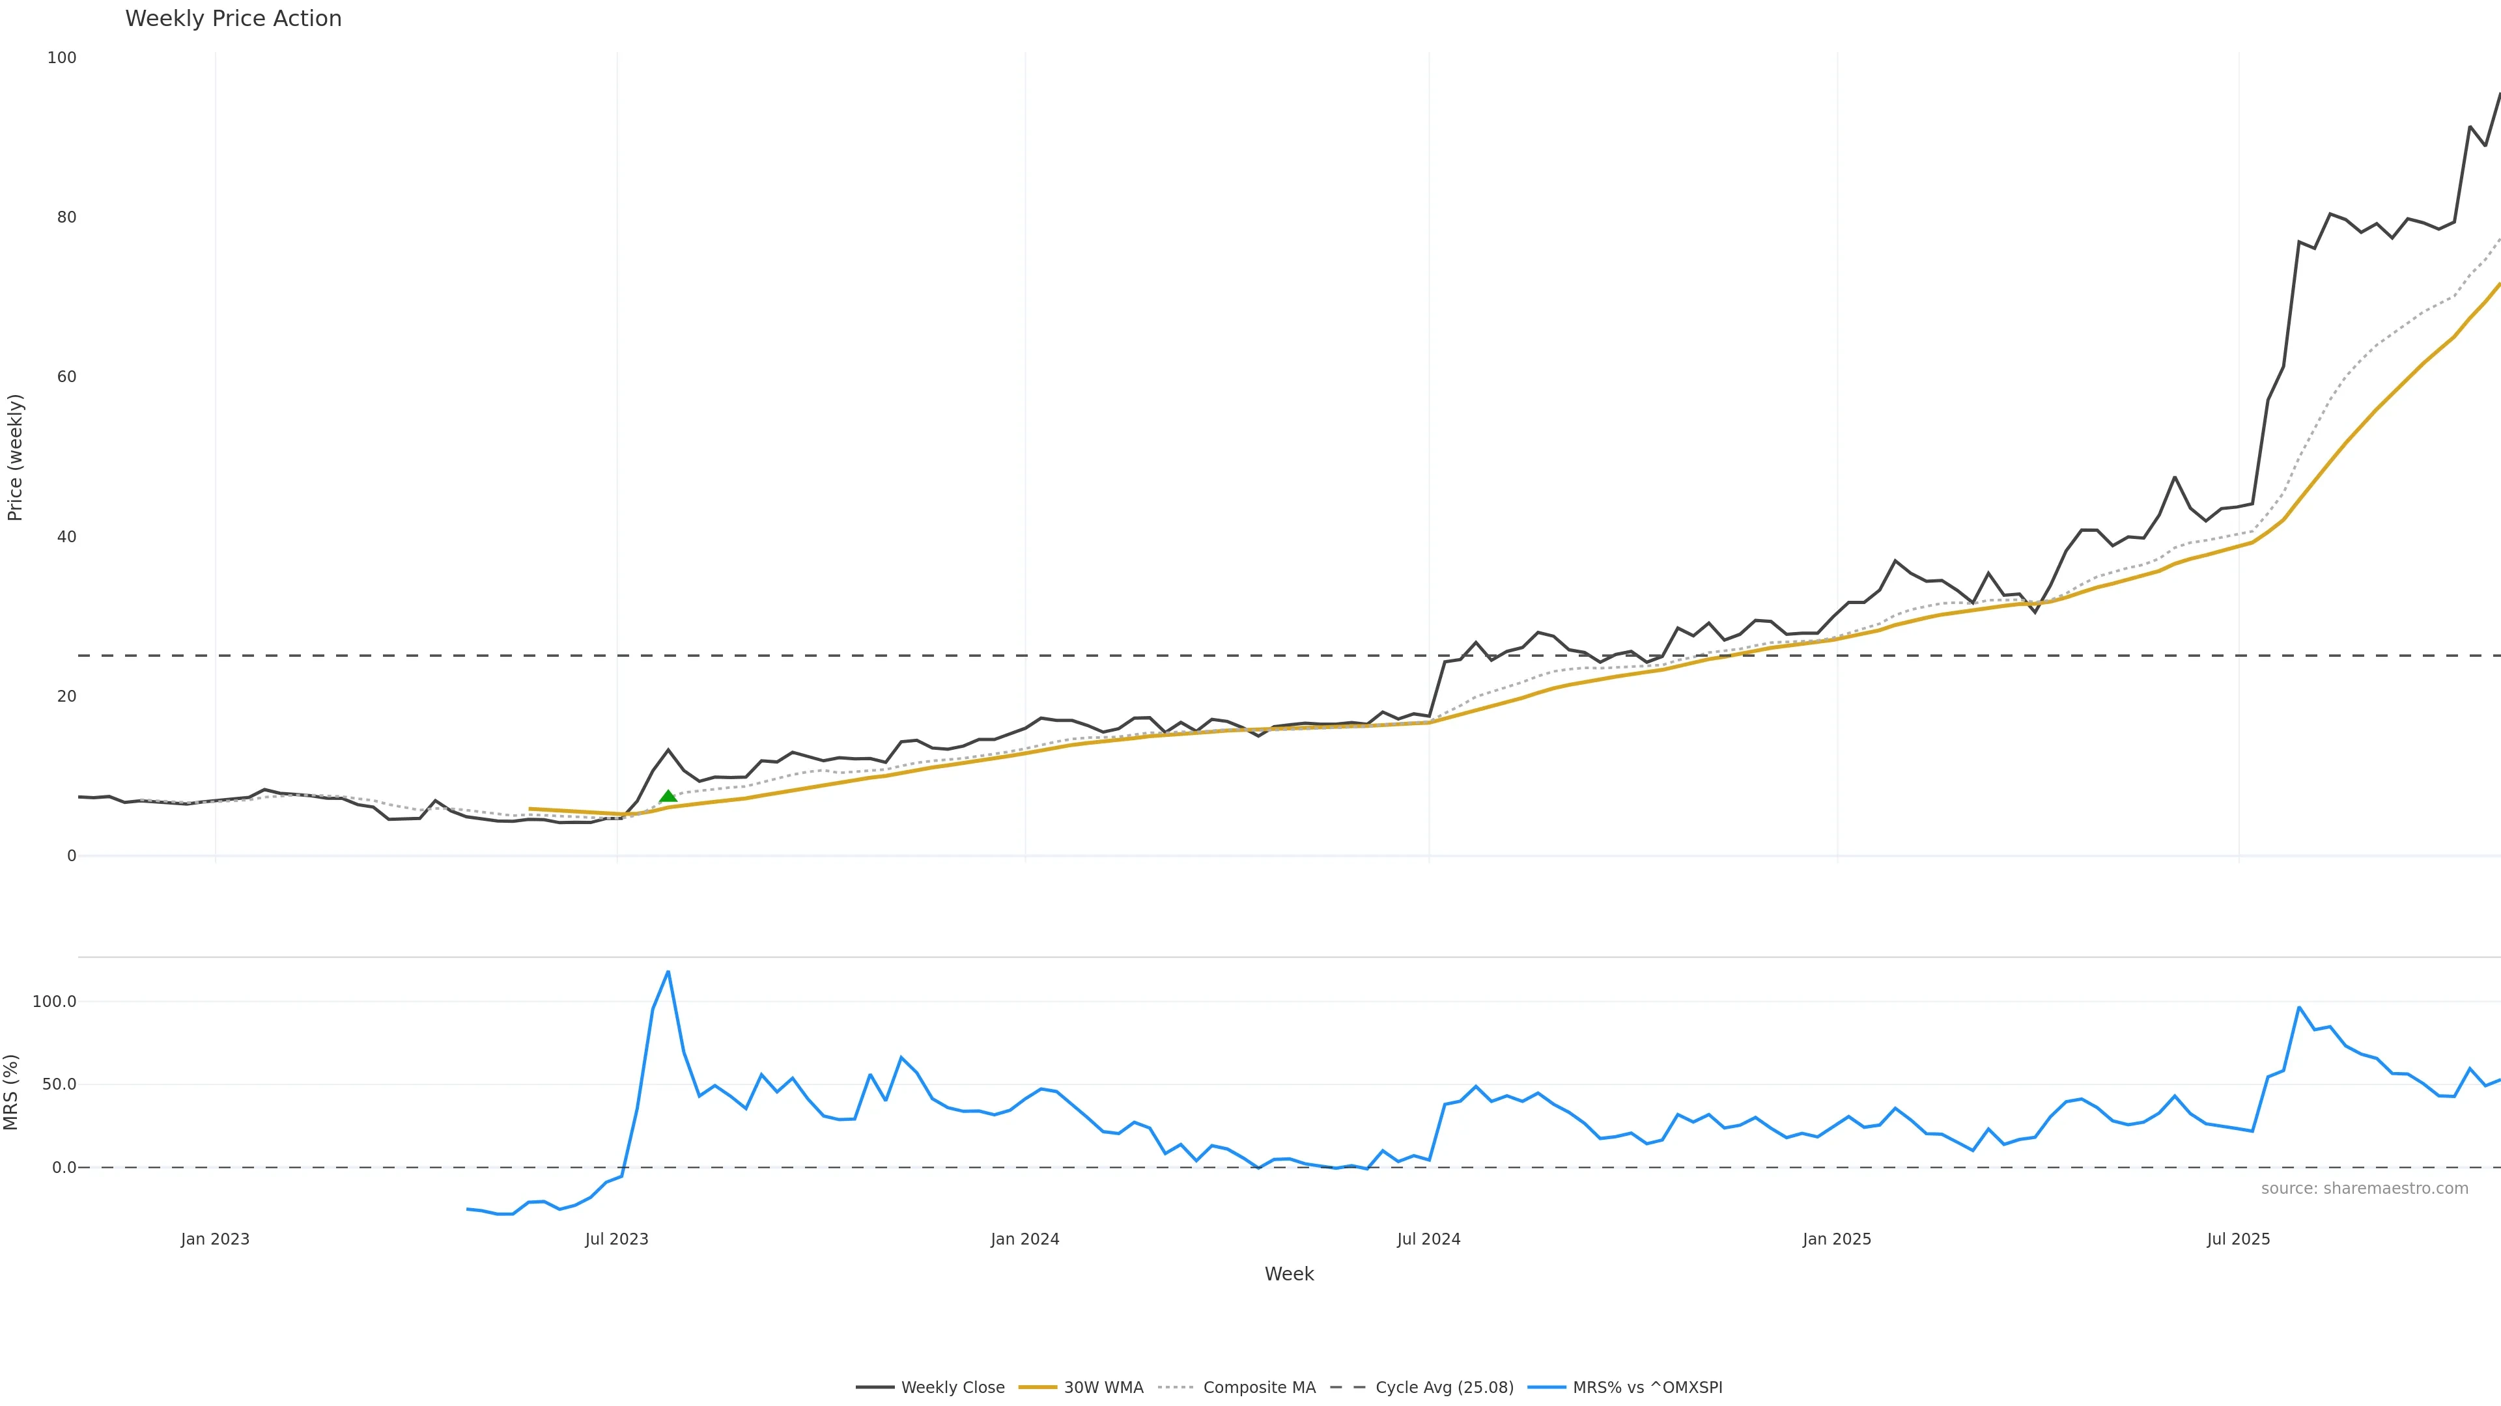Screen dimensions: 2501x1406
Task: Toggle MRS% vs ^OMXSPI legend label
Action: click(1648, 1388)
